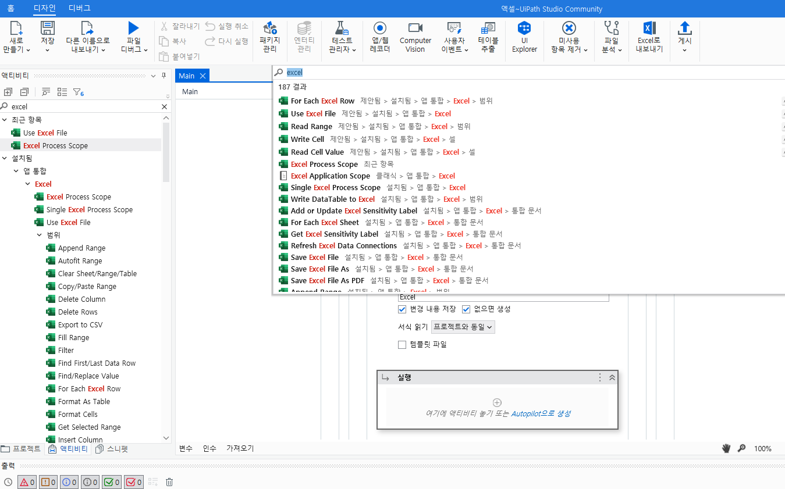Switch to 디버그 tab
Screen dimensions: 785x489
(79, 8)
